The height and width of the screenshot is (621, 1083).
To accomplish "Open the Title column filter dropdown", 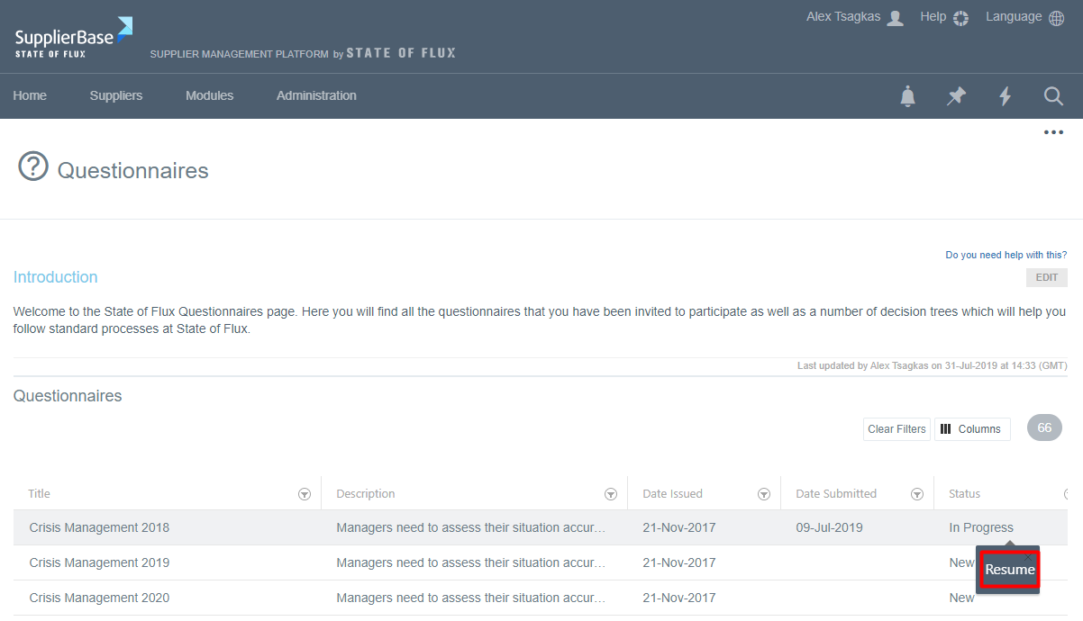I will tap(305, 494).
